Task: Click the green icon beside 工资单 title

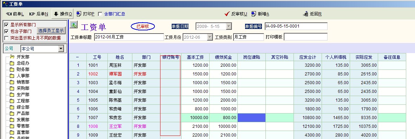Action: pos(74,25)
